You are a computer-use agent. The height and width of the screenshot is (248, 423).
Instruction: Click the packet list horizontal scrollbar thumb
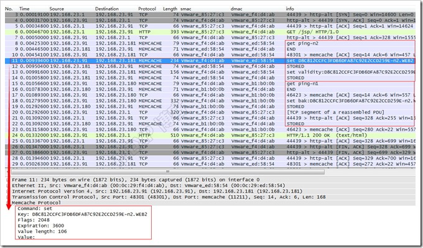(168, 172)
